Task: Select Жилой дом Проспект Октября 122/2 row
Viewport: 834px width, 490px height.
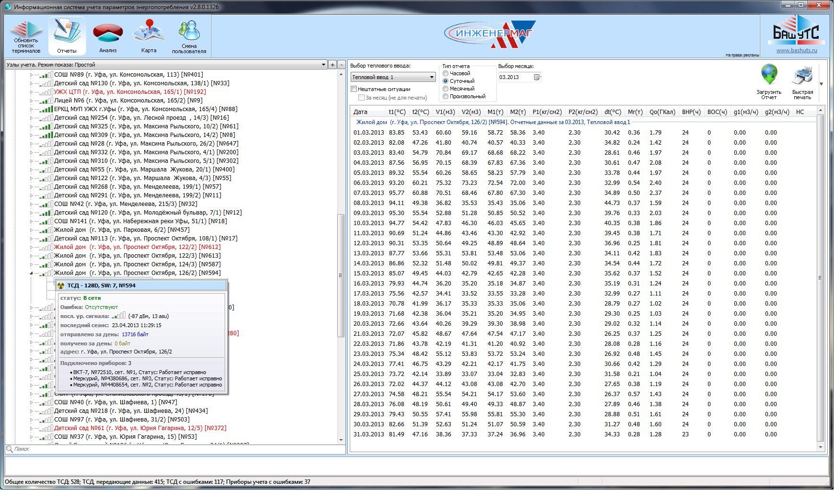Action: click(137, 247)
